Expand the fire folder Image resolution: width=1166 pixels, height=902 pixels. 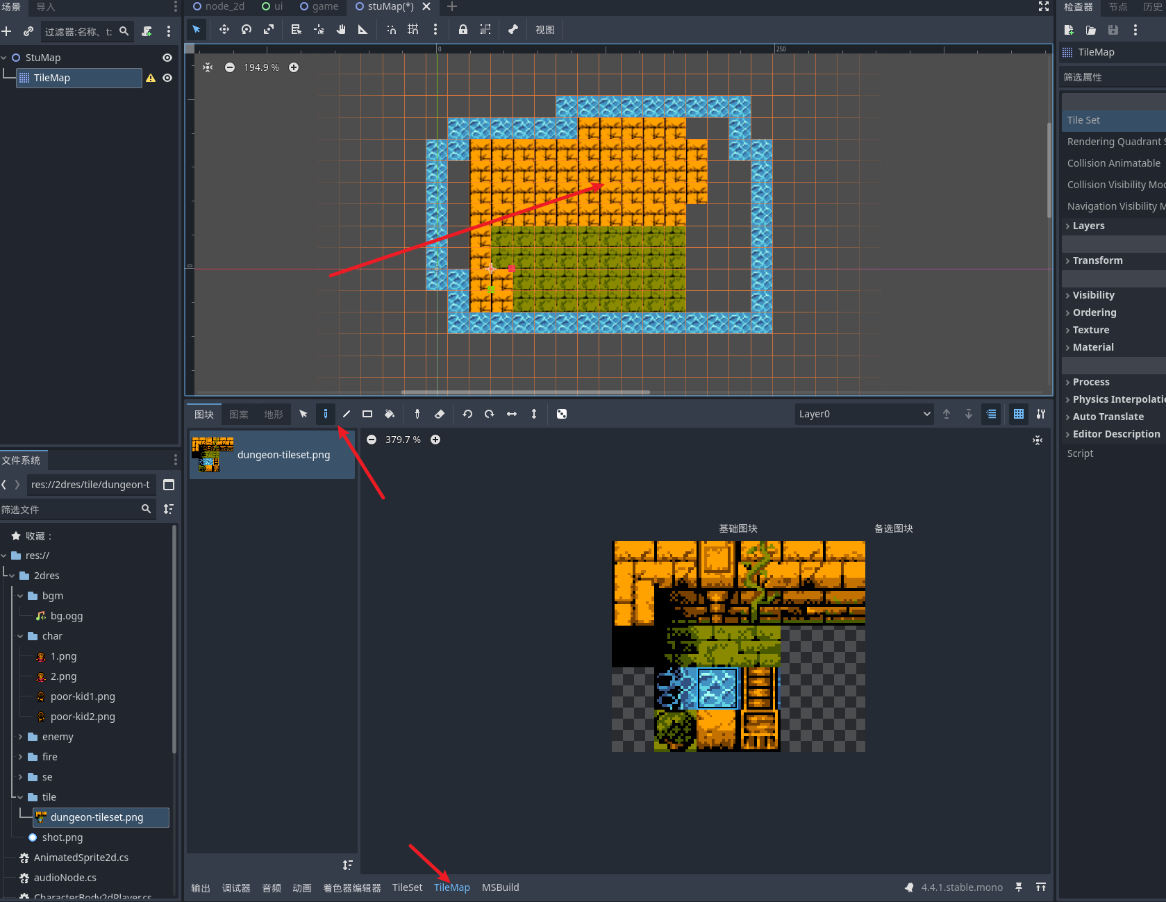(20, 757)
